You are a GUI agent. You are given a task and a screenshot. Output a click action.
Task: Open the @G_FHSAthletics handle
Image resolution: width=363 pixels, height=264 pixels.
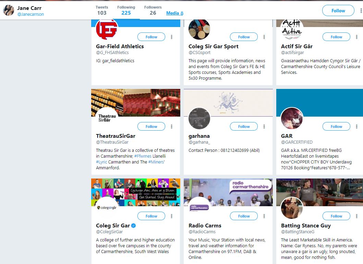coord(112,53)
